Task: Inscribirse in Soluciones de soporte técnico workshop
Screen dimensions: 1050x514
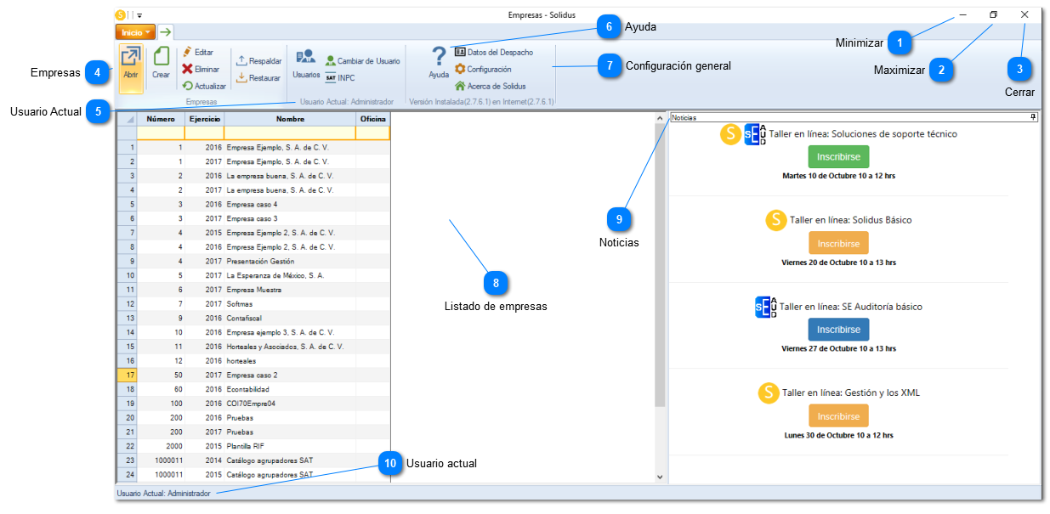Action: click(x=838, y=157)
